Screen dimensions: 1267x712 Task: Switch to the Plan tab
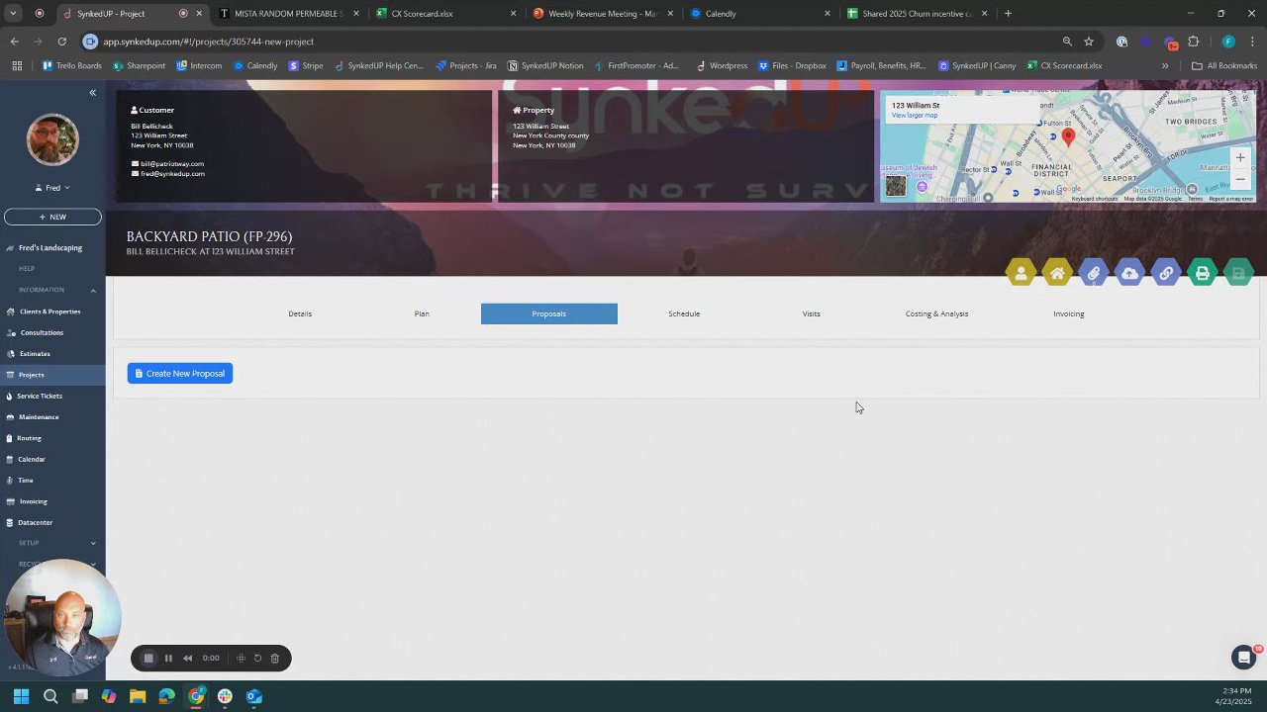422,313
